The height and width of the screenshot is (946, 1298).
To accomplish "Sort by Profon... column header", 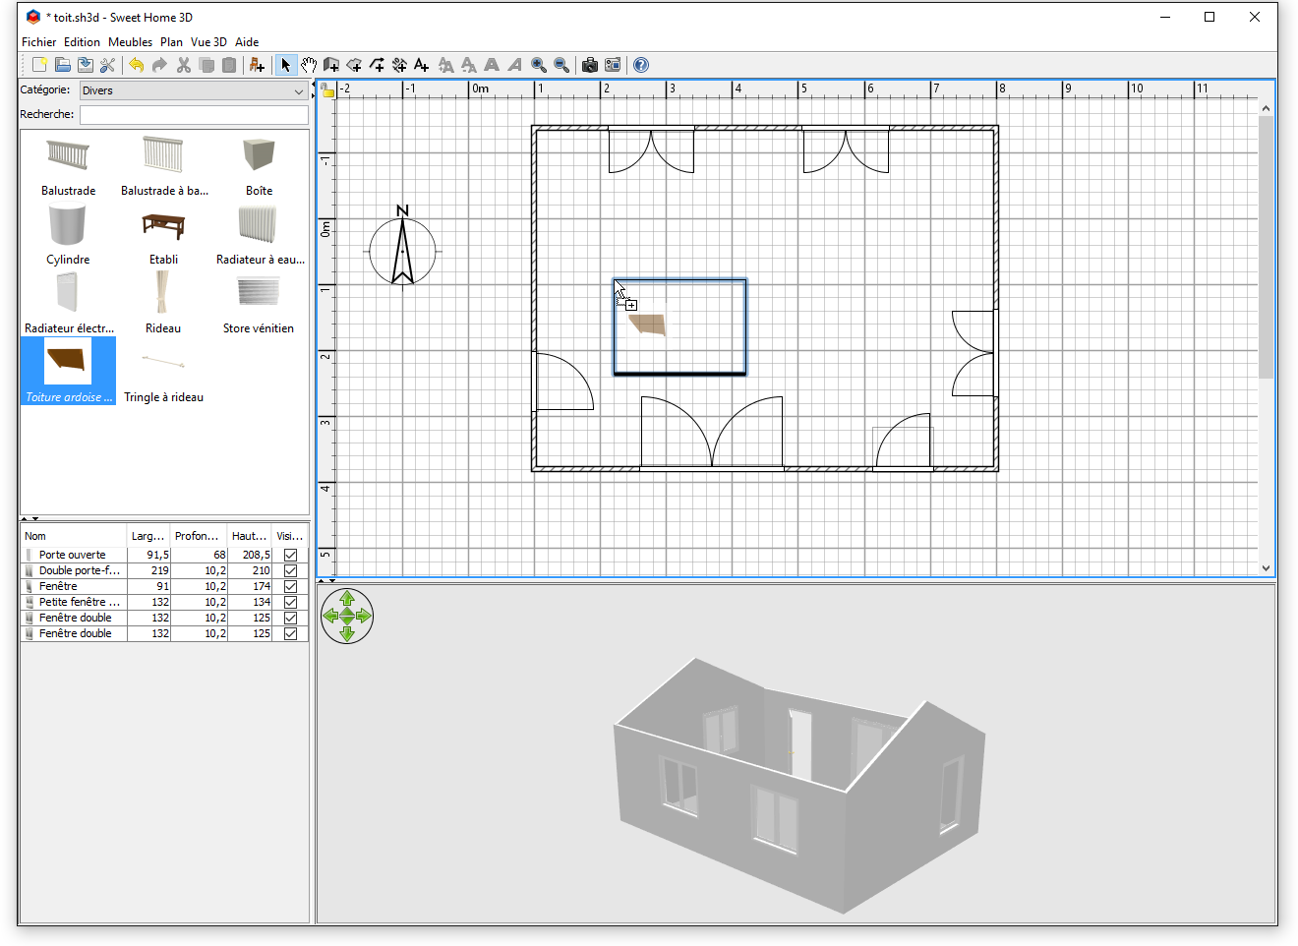I will tap(199, 536).
